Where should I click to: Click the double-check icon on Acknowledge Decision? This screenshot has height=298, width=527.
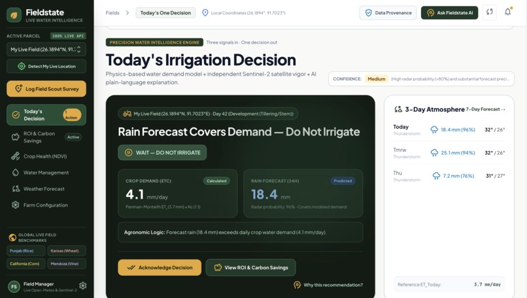(x=131, y=267)
